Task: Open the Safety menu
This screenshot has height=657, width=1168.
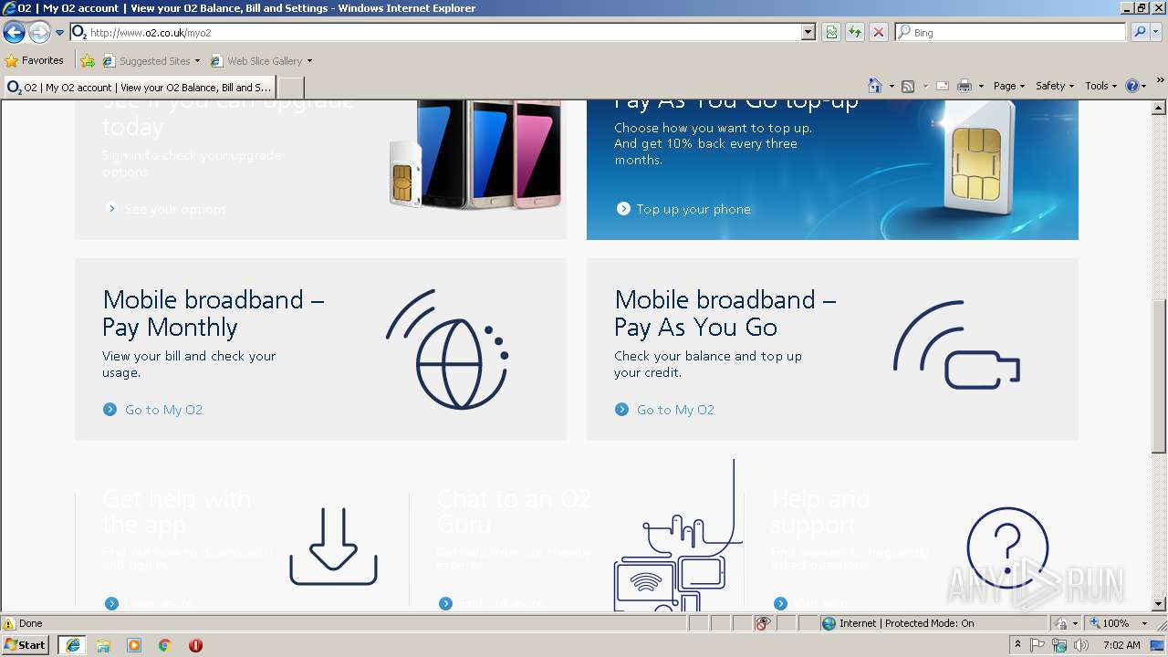Action: [1055, 86]
